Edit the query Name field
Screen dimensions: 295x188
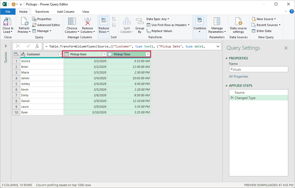[x=259, y=69]
